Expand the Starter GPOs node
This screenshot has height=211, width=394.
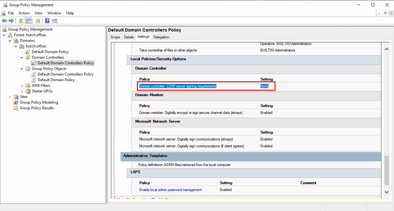pyautogui.click(x=22, y=91)
